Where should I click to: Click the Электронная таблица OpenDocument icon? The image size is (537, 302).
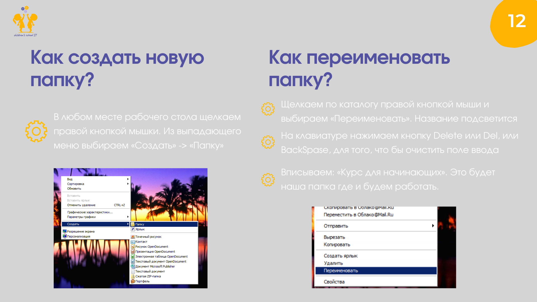tap(133, 256)
